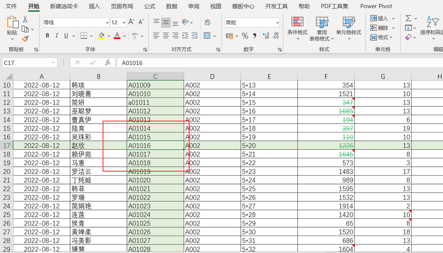Click the insert function fx icon
This screenshot has width=443, height=253.
pyautogui.click(x=108, y=63)
